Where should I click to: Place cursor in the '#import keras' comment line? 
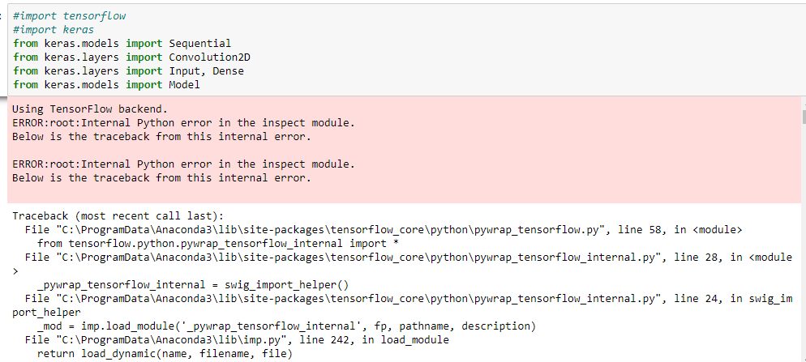(x=54, y=30)
